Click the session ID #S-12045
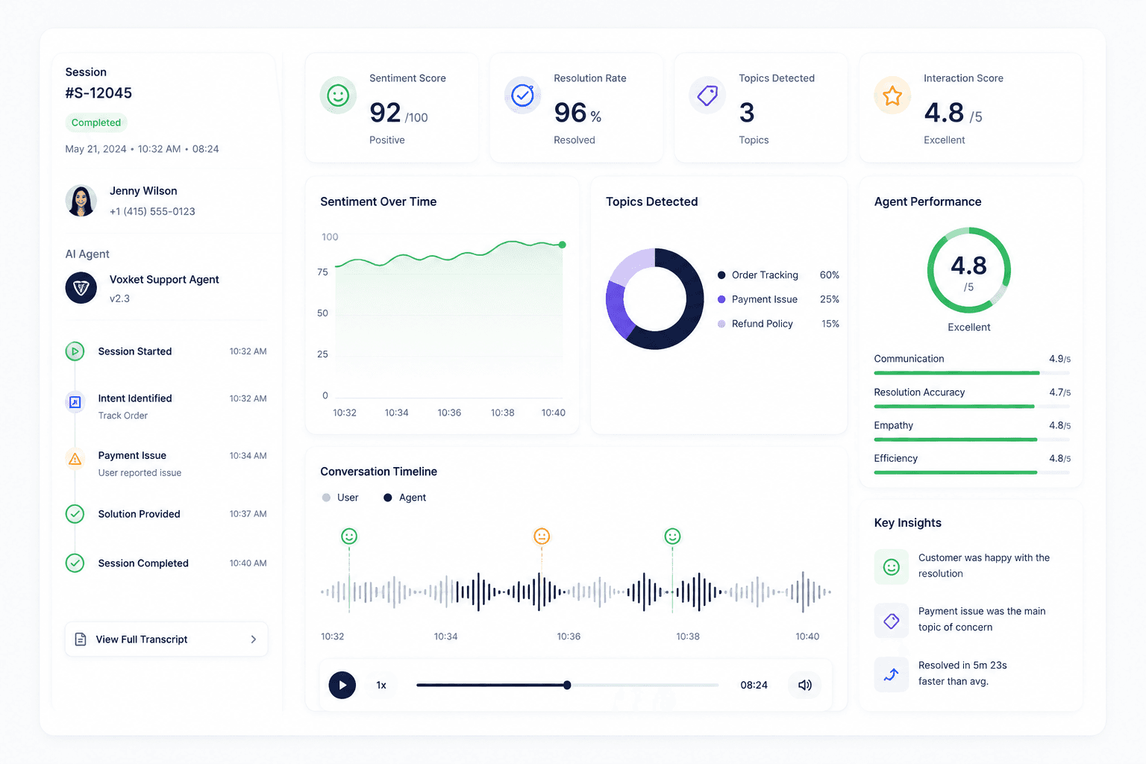The height and width of the screenshot is (764, 1146). (x=98, y=93)
